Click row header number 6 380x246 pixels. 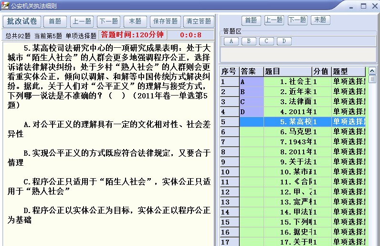point(230,132)
